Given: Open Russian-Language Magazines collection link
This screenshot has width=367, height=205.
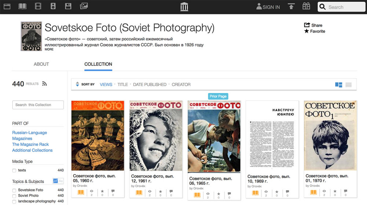Looking at the screenshot, I should (29, 135).
